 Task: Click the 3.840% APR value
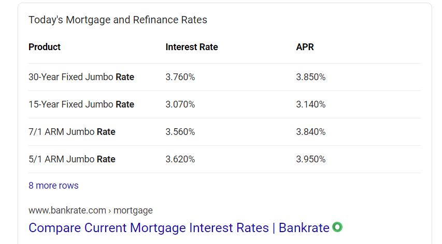(310, 132)
